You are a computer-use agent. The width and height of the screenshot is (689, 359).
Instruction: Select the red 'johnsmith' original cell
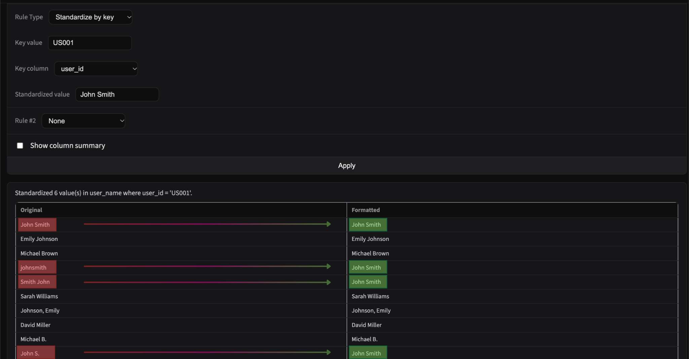click(x=37, y=267)
